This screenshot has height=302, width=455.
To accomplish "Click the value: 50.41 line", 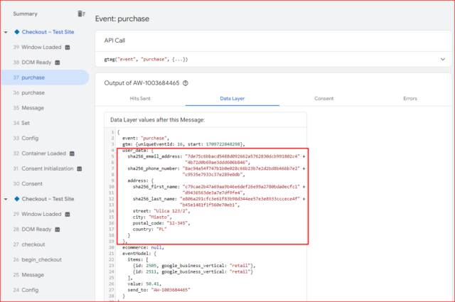I will [x=144, y=284].
